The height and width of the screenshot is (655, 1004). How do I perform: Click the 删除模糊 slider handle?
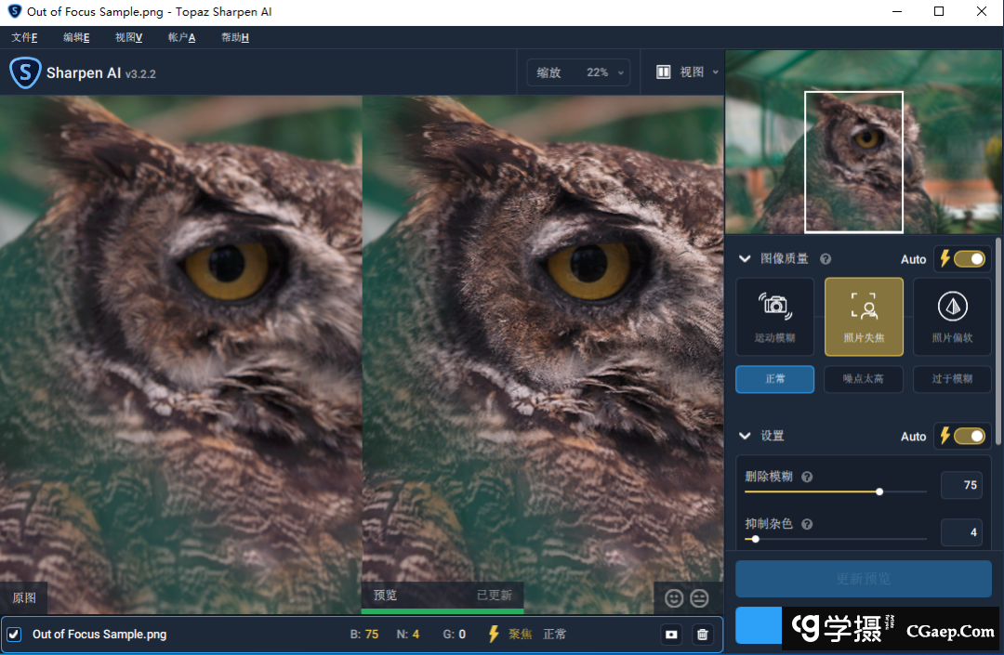pyautogui.click(x=879, y=491)
